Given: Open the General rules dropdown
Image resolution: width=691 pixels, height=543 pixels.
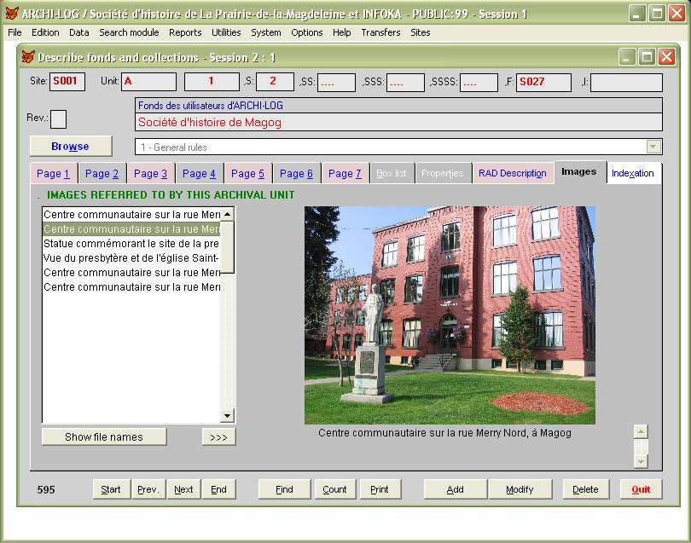Looking at the screenshot, I should tap(653, 147).
